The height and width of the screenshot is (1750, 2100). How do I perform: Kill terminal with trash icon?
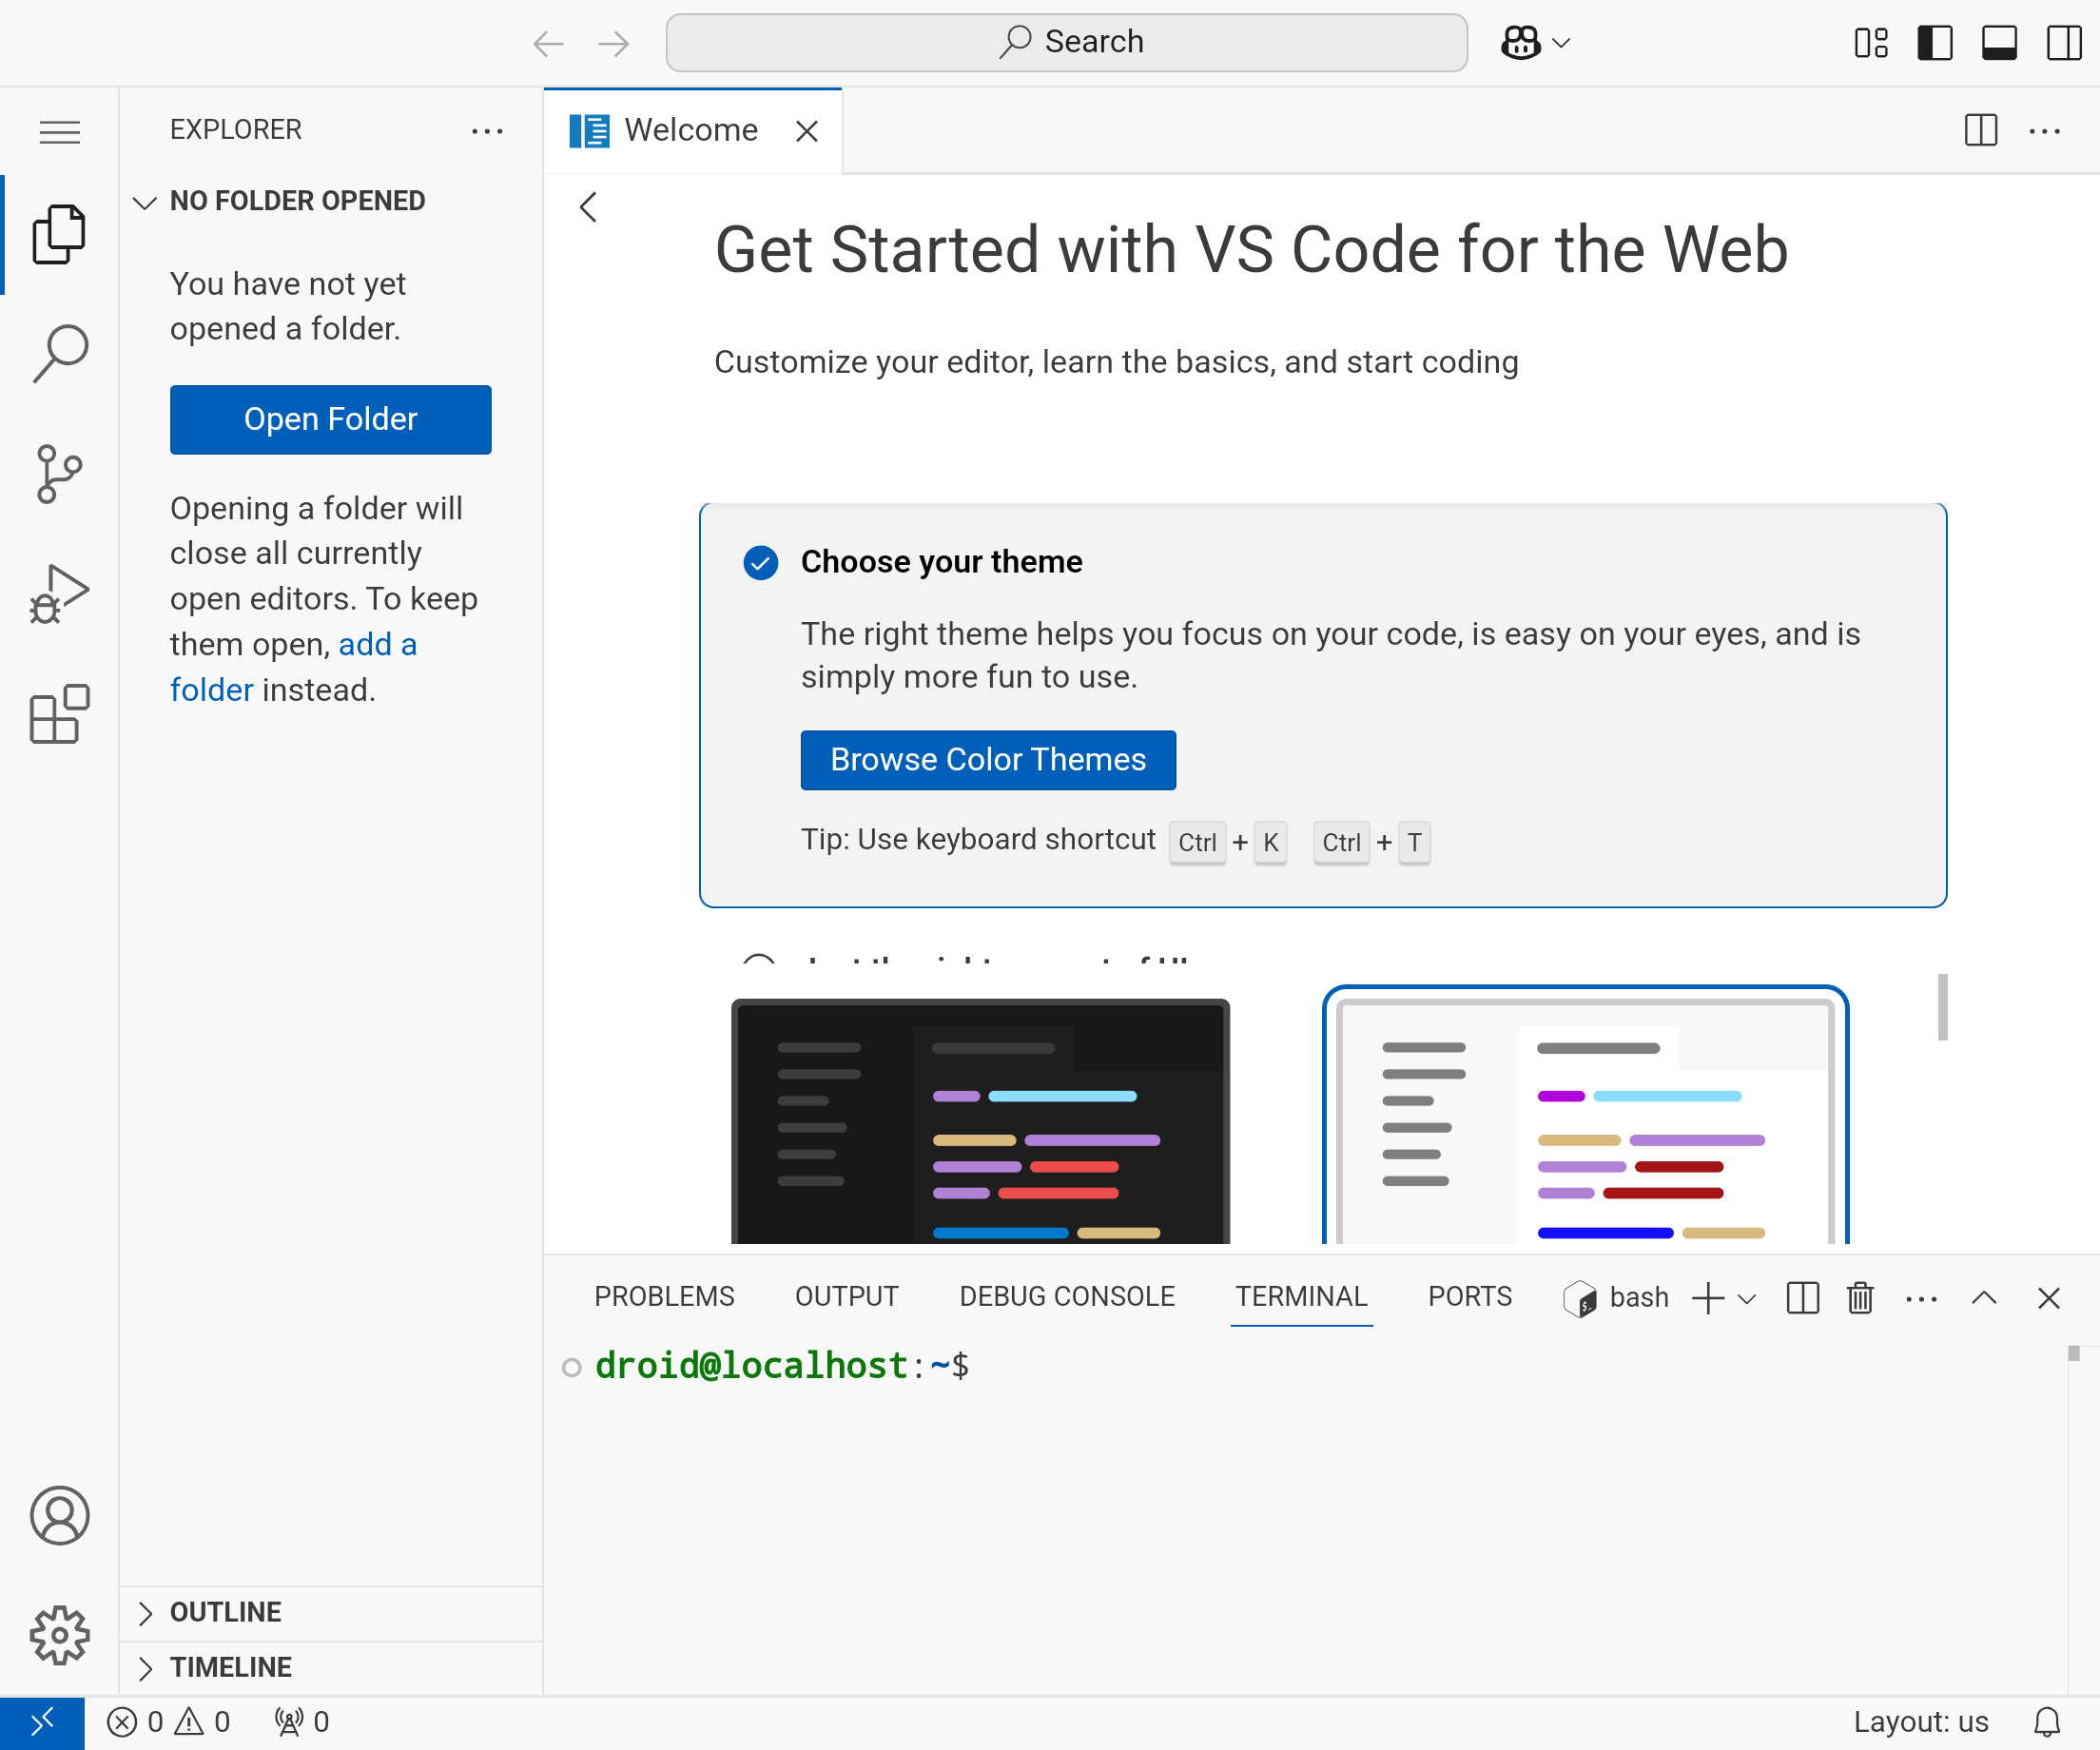[1860, 1298]
